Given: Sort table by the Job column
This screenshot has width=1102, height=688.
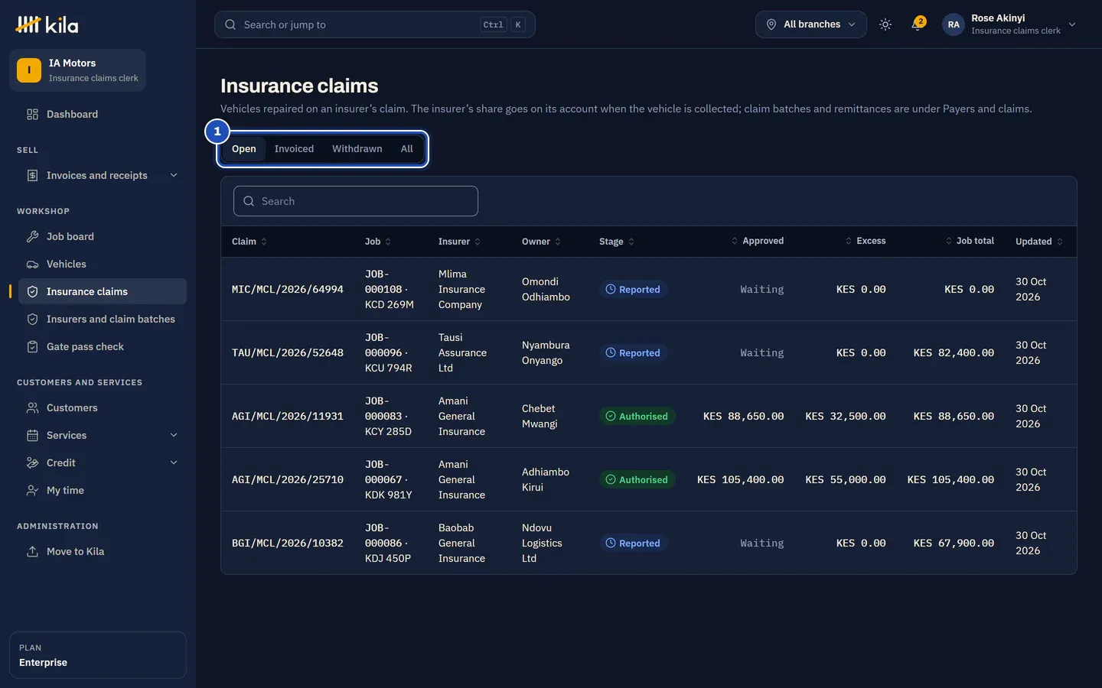Looking at the screenshot, I should pyautogui.click(x=378, y=242).
